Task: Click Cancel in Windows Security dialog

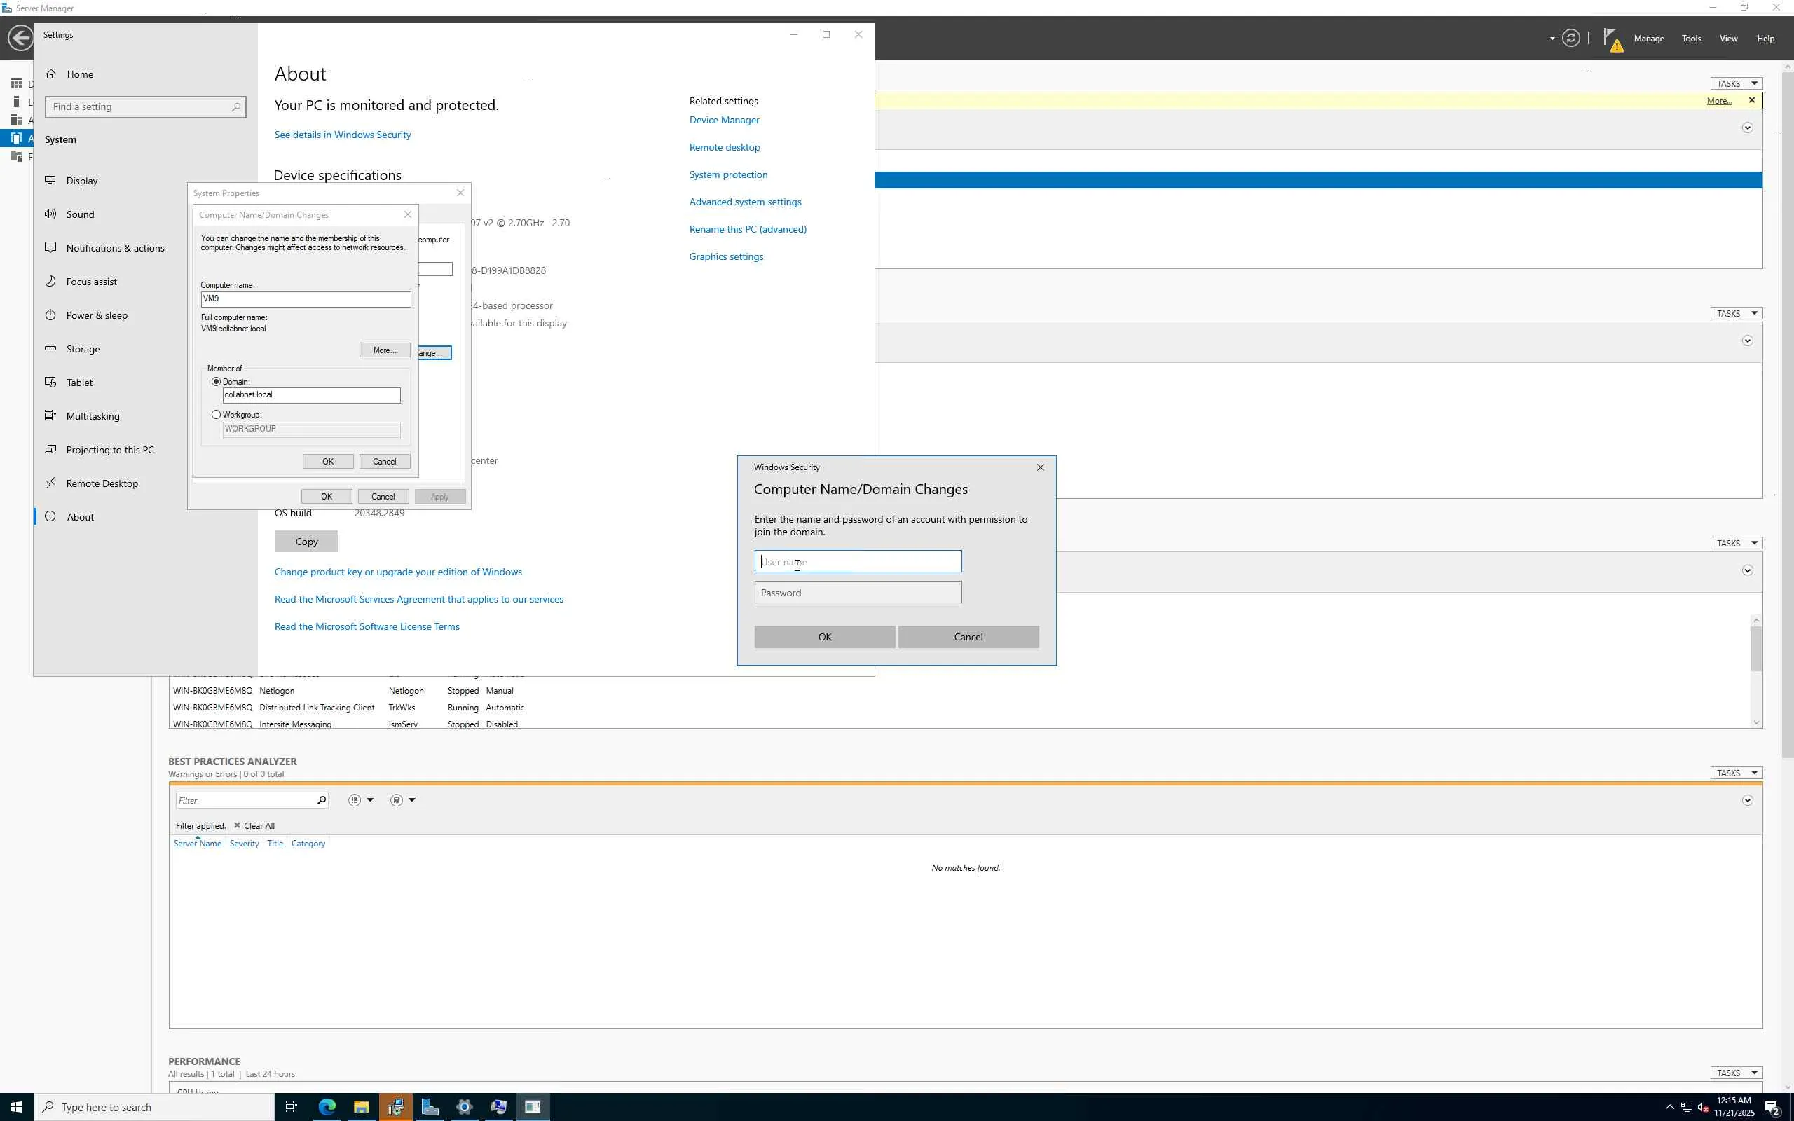Action: pos(967,637)
